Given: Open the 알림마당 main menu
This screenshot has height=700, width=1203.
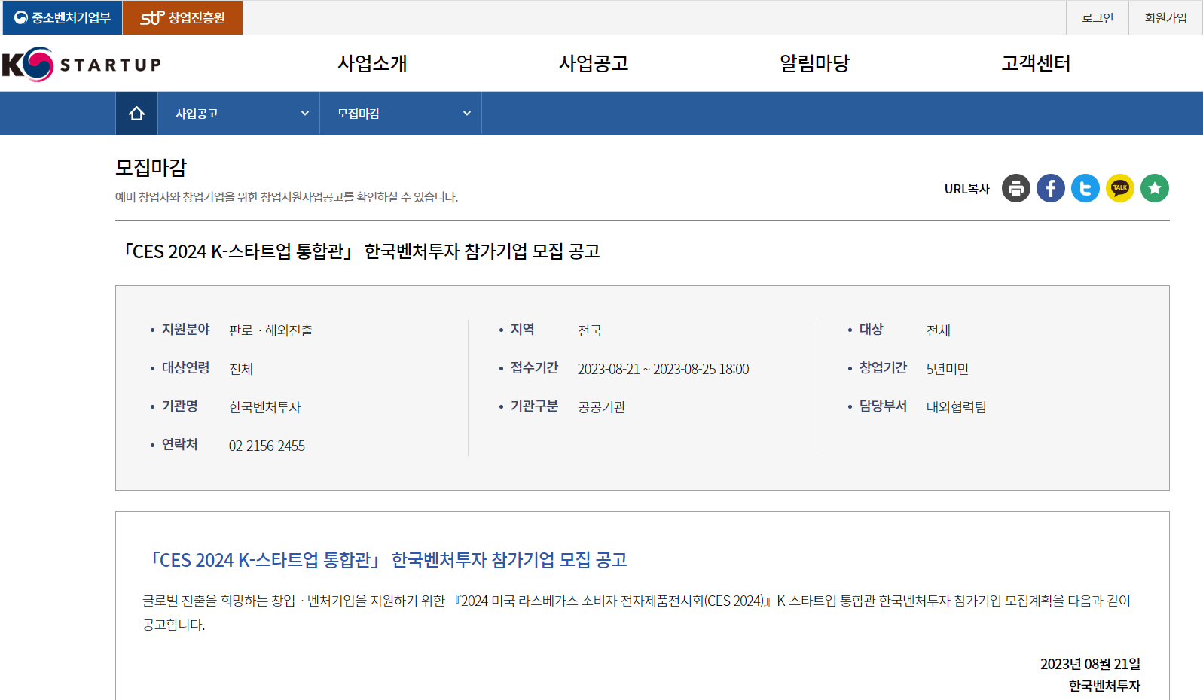Looking at the screenshot, I should point(814,63).
